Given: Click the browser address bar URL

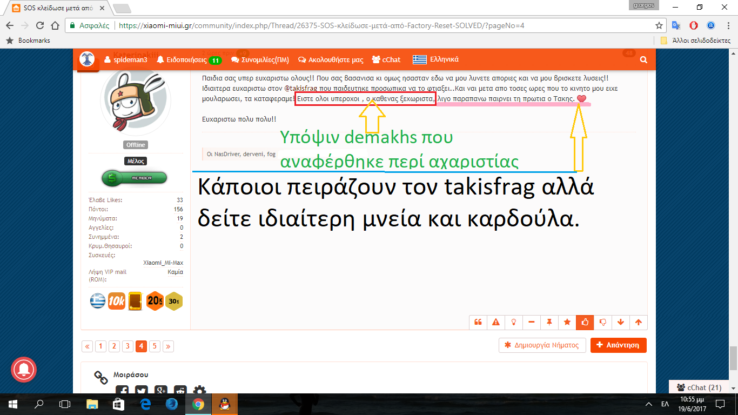Looking at the screenshot, I should coord(324,25).
